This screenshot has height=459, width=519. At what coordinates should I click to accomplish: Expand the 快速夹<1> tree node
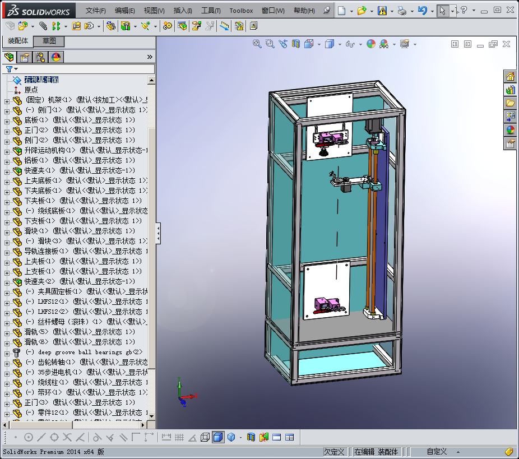(x=7, y=172)
